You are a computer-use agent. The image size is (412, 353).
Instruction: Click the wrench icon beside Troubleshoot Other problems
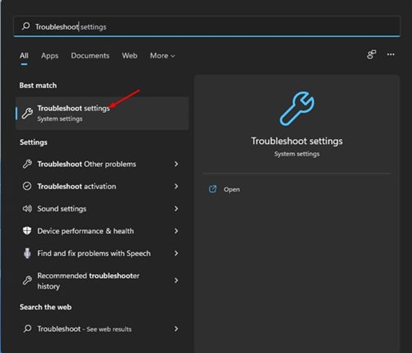[x=27, y=164]
